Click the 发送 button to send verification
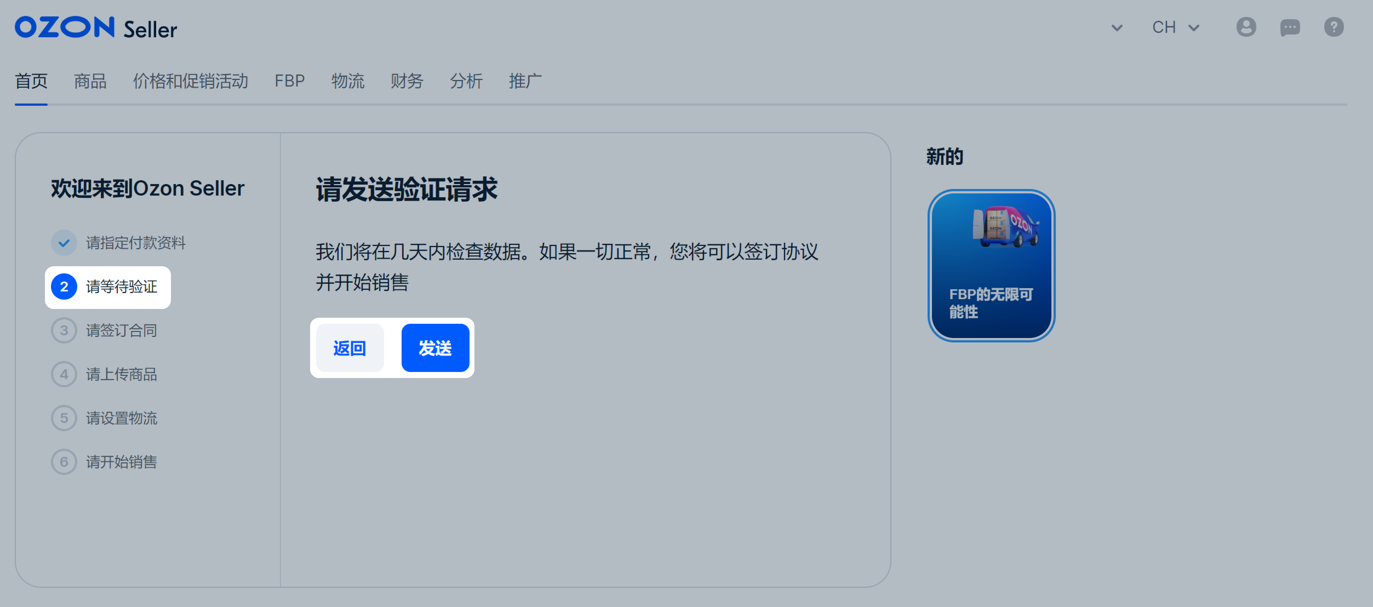The image size is (1373, 607). pyautogui.click(x=435, y=348)
